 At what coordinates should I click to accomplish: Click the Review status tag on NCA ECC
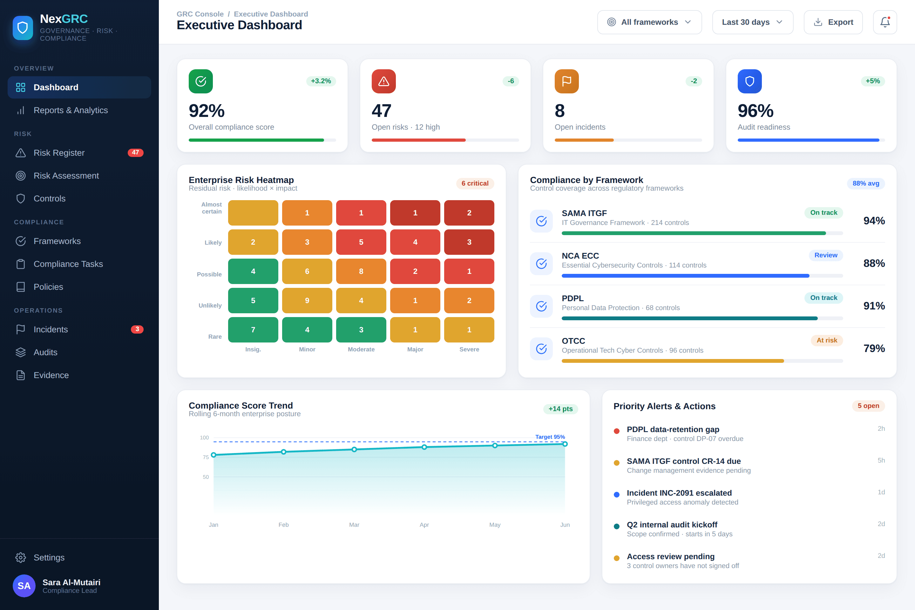click(825, 255)
